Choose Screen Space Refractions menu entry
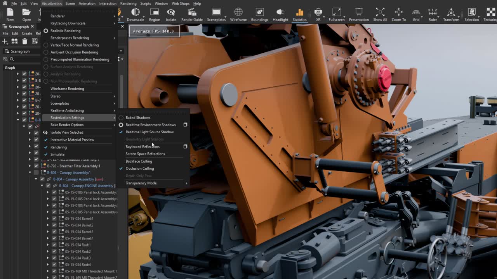Screen dimensions: 497x279 [x=145, y=154]
